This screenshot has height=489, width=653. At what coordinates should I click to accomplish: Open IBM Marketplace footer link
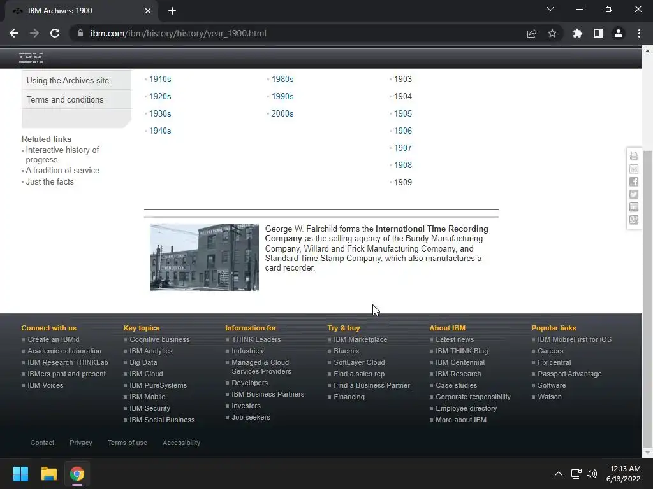[360, 339]
